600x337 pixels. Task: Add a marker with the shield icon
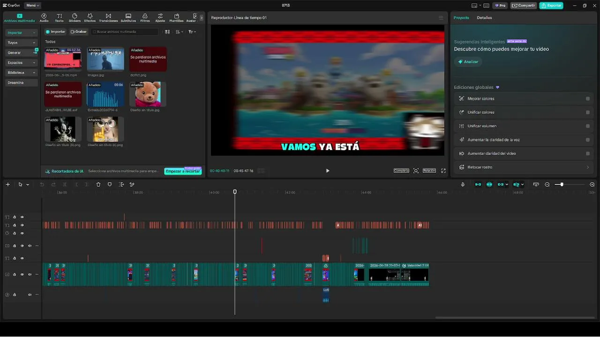(x=110, y=184)
